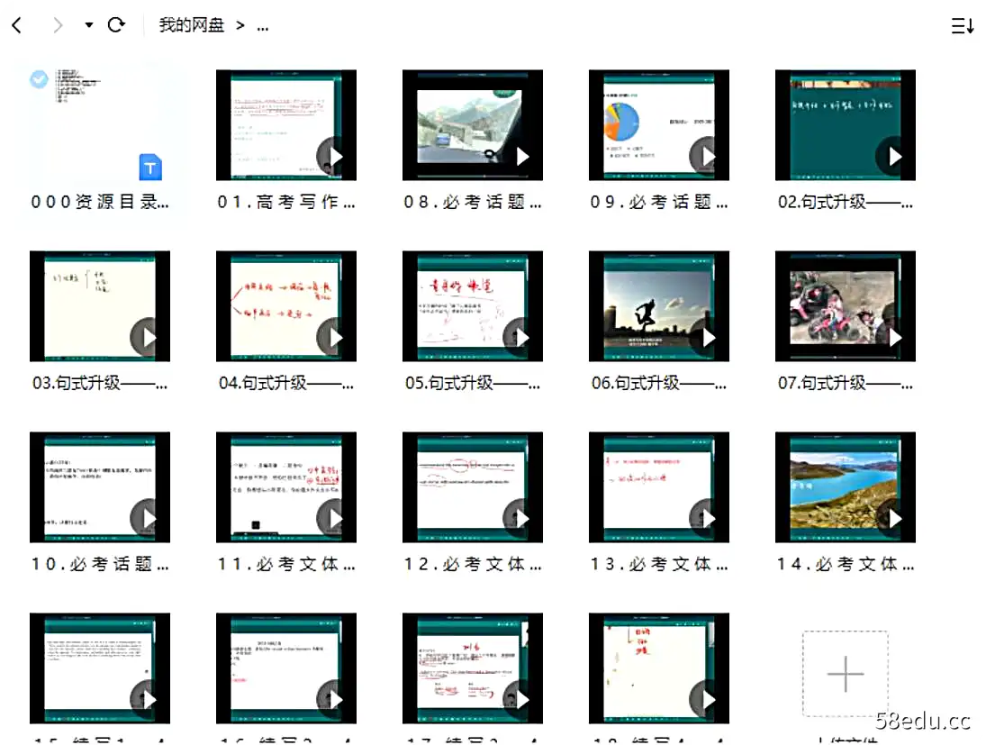Select file name 04.句式升级

tap(286, 383)
